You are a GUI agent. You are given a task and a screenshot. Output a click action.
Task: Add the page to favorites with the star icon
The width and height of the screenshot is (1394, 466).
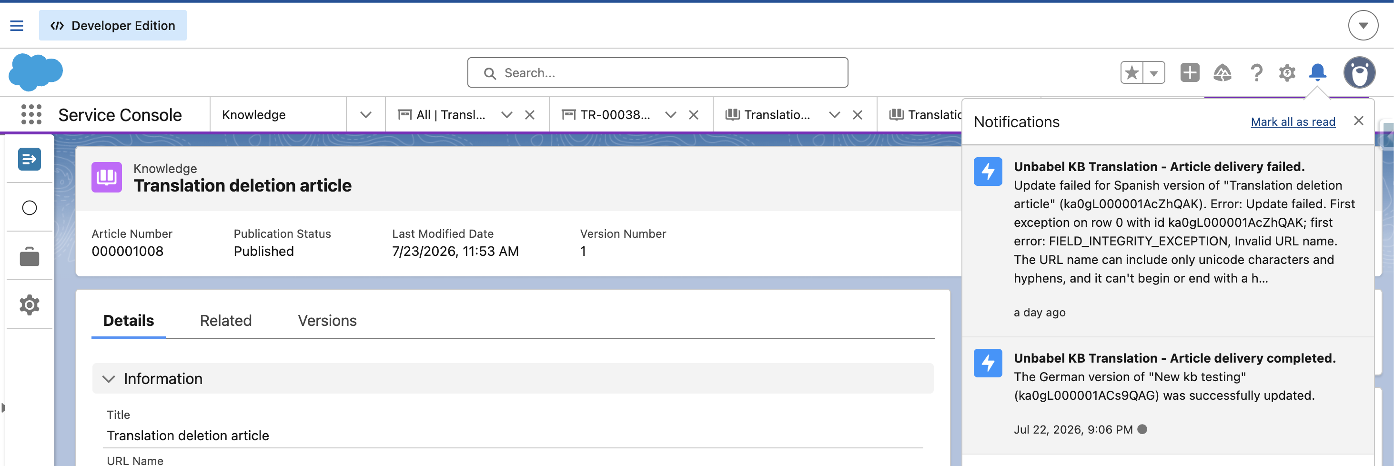point(1131,72)
